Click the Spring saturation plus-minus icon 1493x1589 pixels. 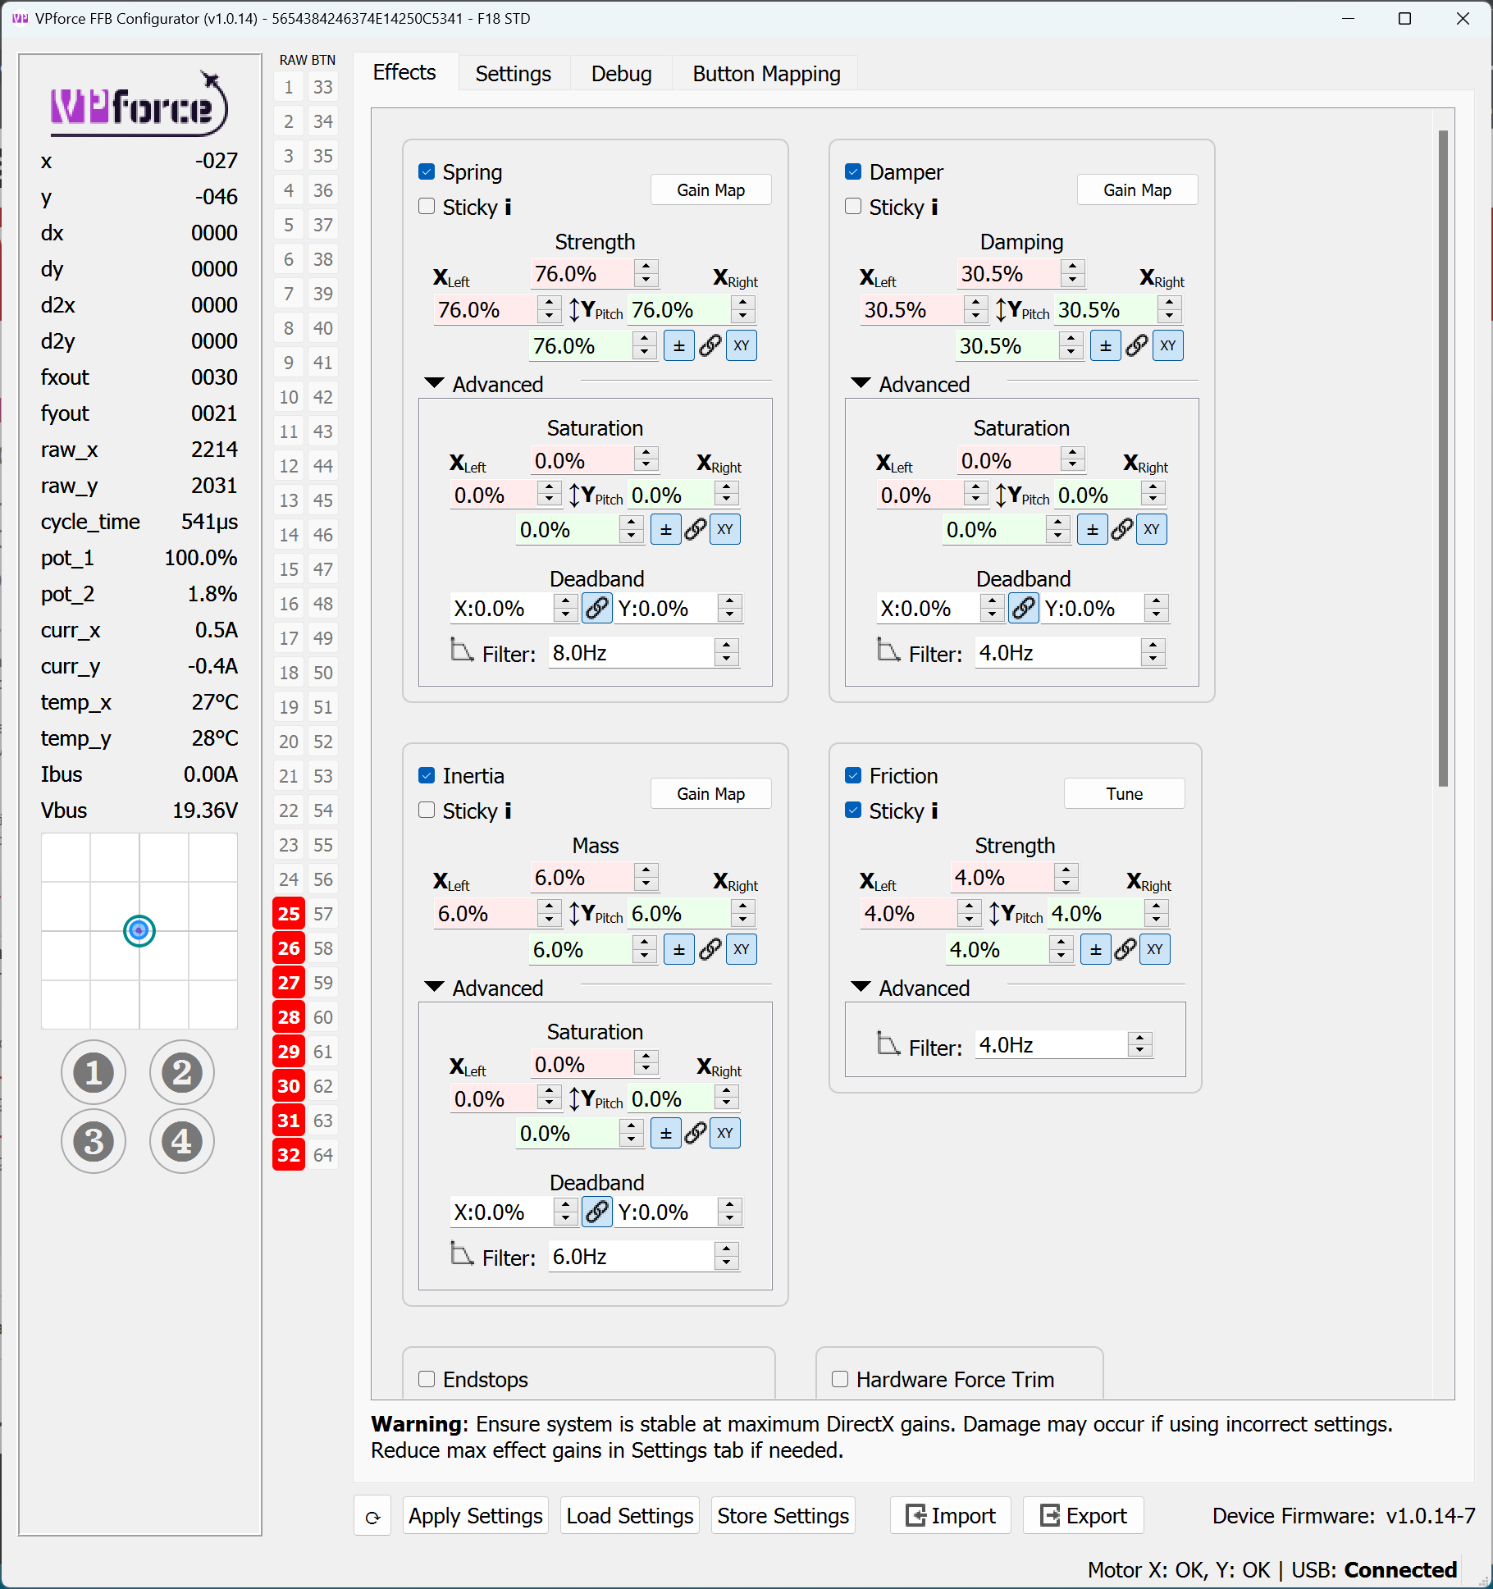(666, 530)
